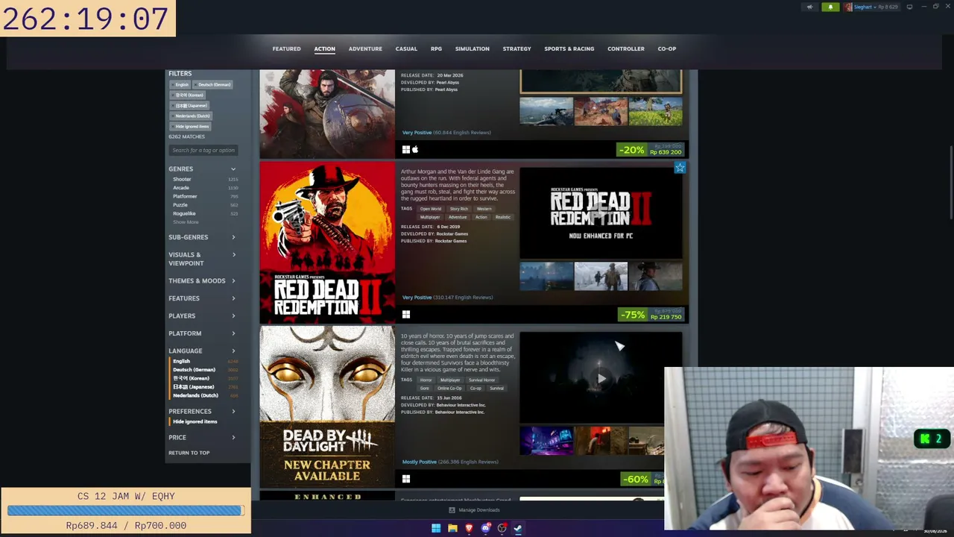Open Dead by Daylight cover art
954x537 pixels.
pos(327,406)
